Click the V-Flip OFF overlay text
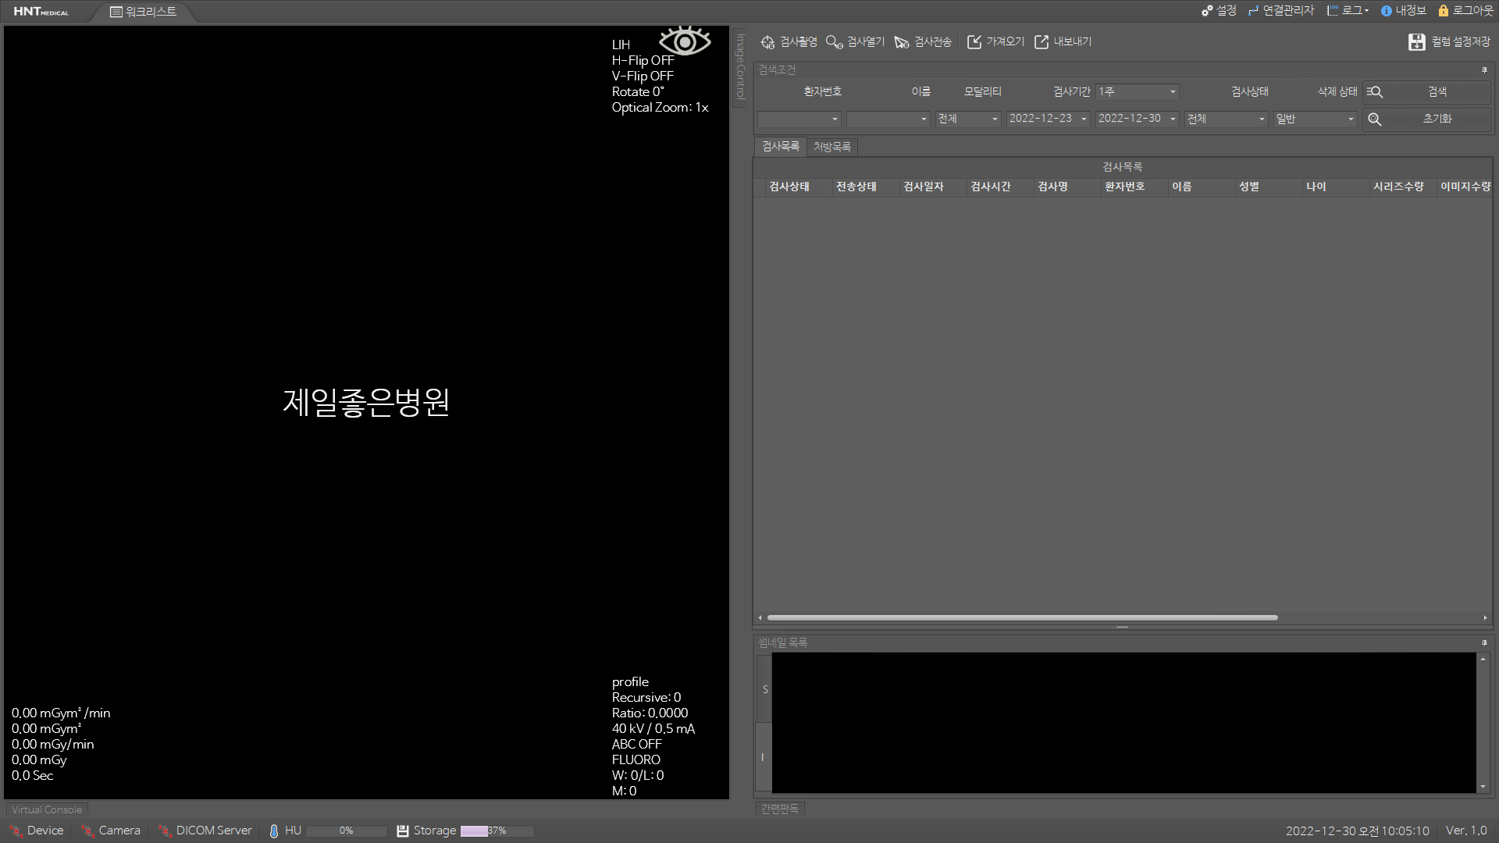The image size is (1499, 843). pos(643,76)
